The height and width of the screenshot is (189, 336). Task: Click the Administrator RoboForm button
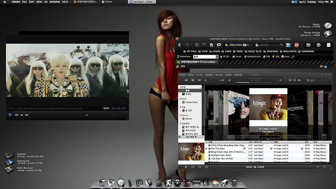pyautogui.click(x=252, y=56)
